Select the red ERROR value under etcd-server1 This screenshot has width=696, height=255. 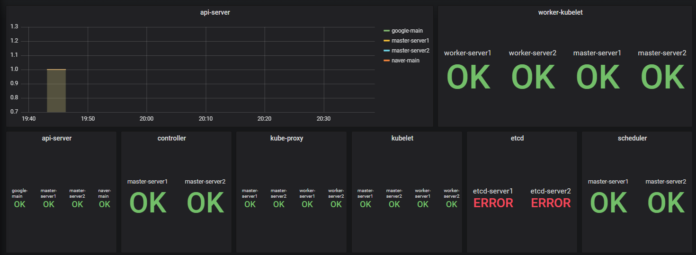pyautogui.click(x=493, y=203)
